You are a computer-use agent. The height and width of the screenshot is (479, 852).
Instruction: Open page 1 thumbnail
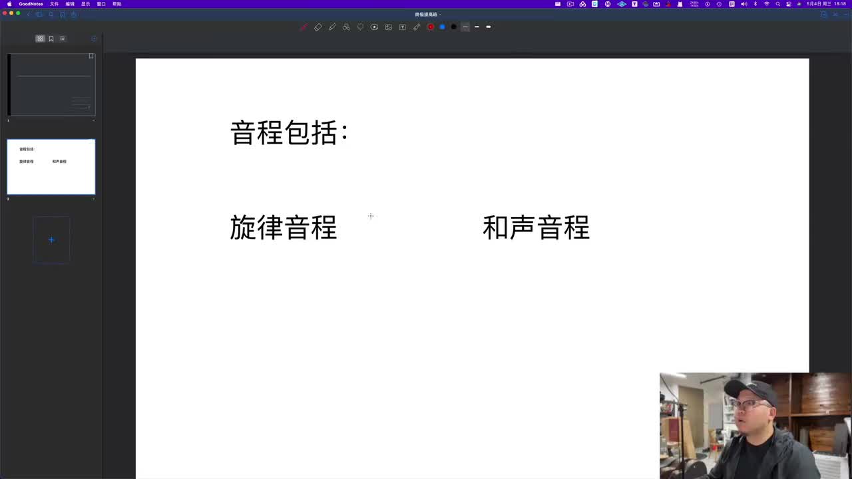(51, 84)
